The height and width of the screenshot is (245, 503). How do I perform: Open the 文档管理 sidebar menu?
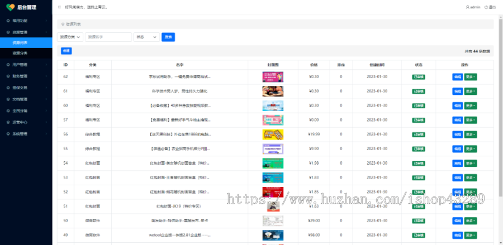coord(26,99)
